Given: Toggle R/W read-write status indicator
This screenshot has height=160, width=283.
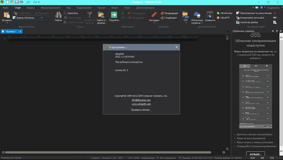Looking at the screenshot, I should 253,158.
